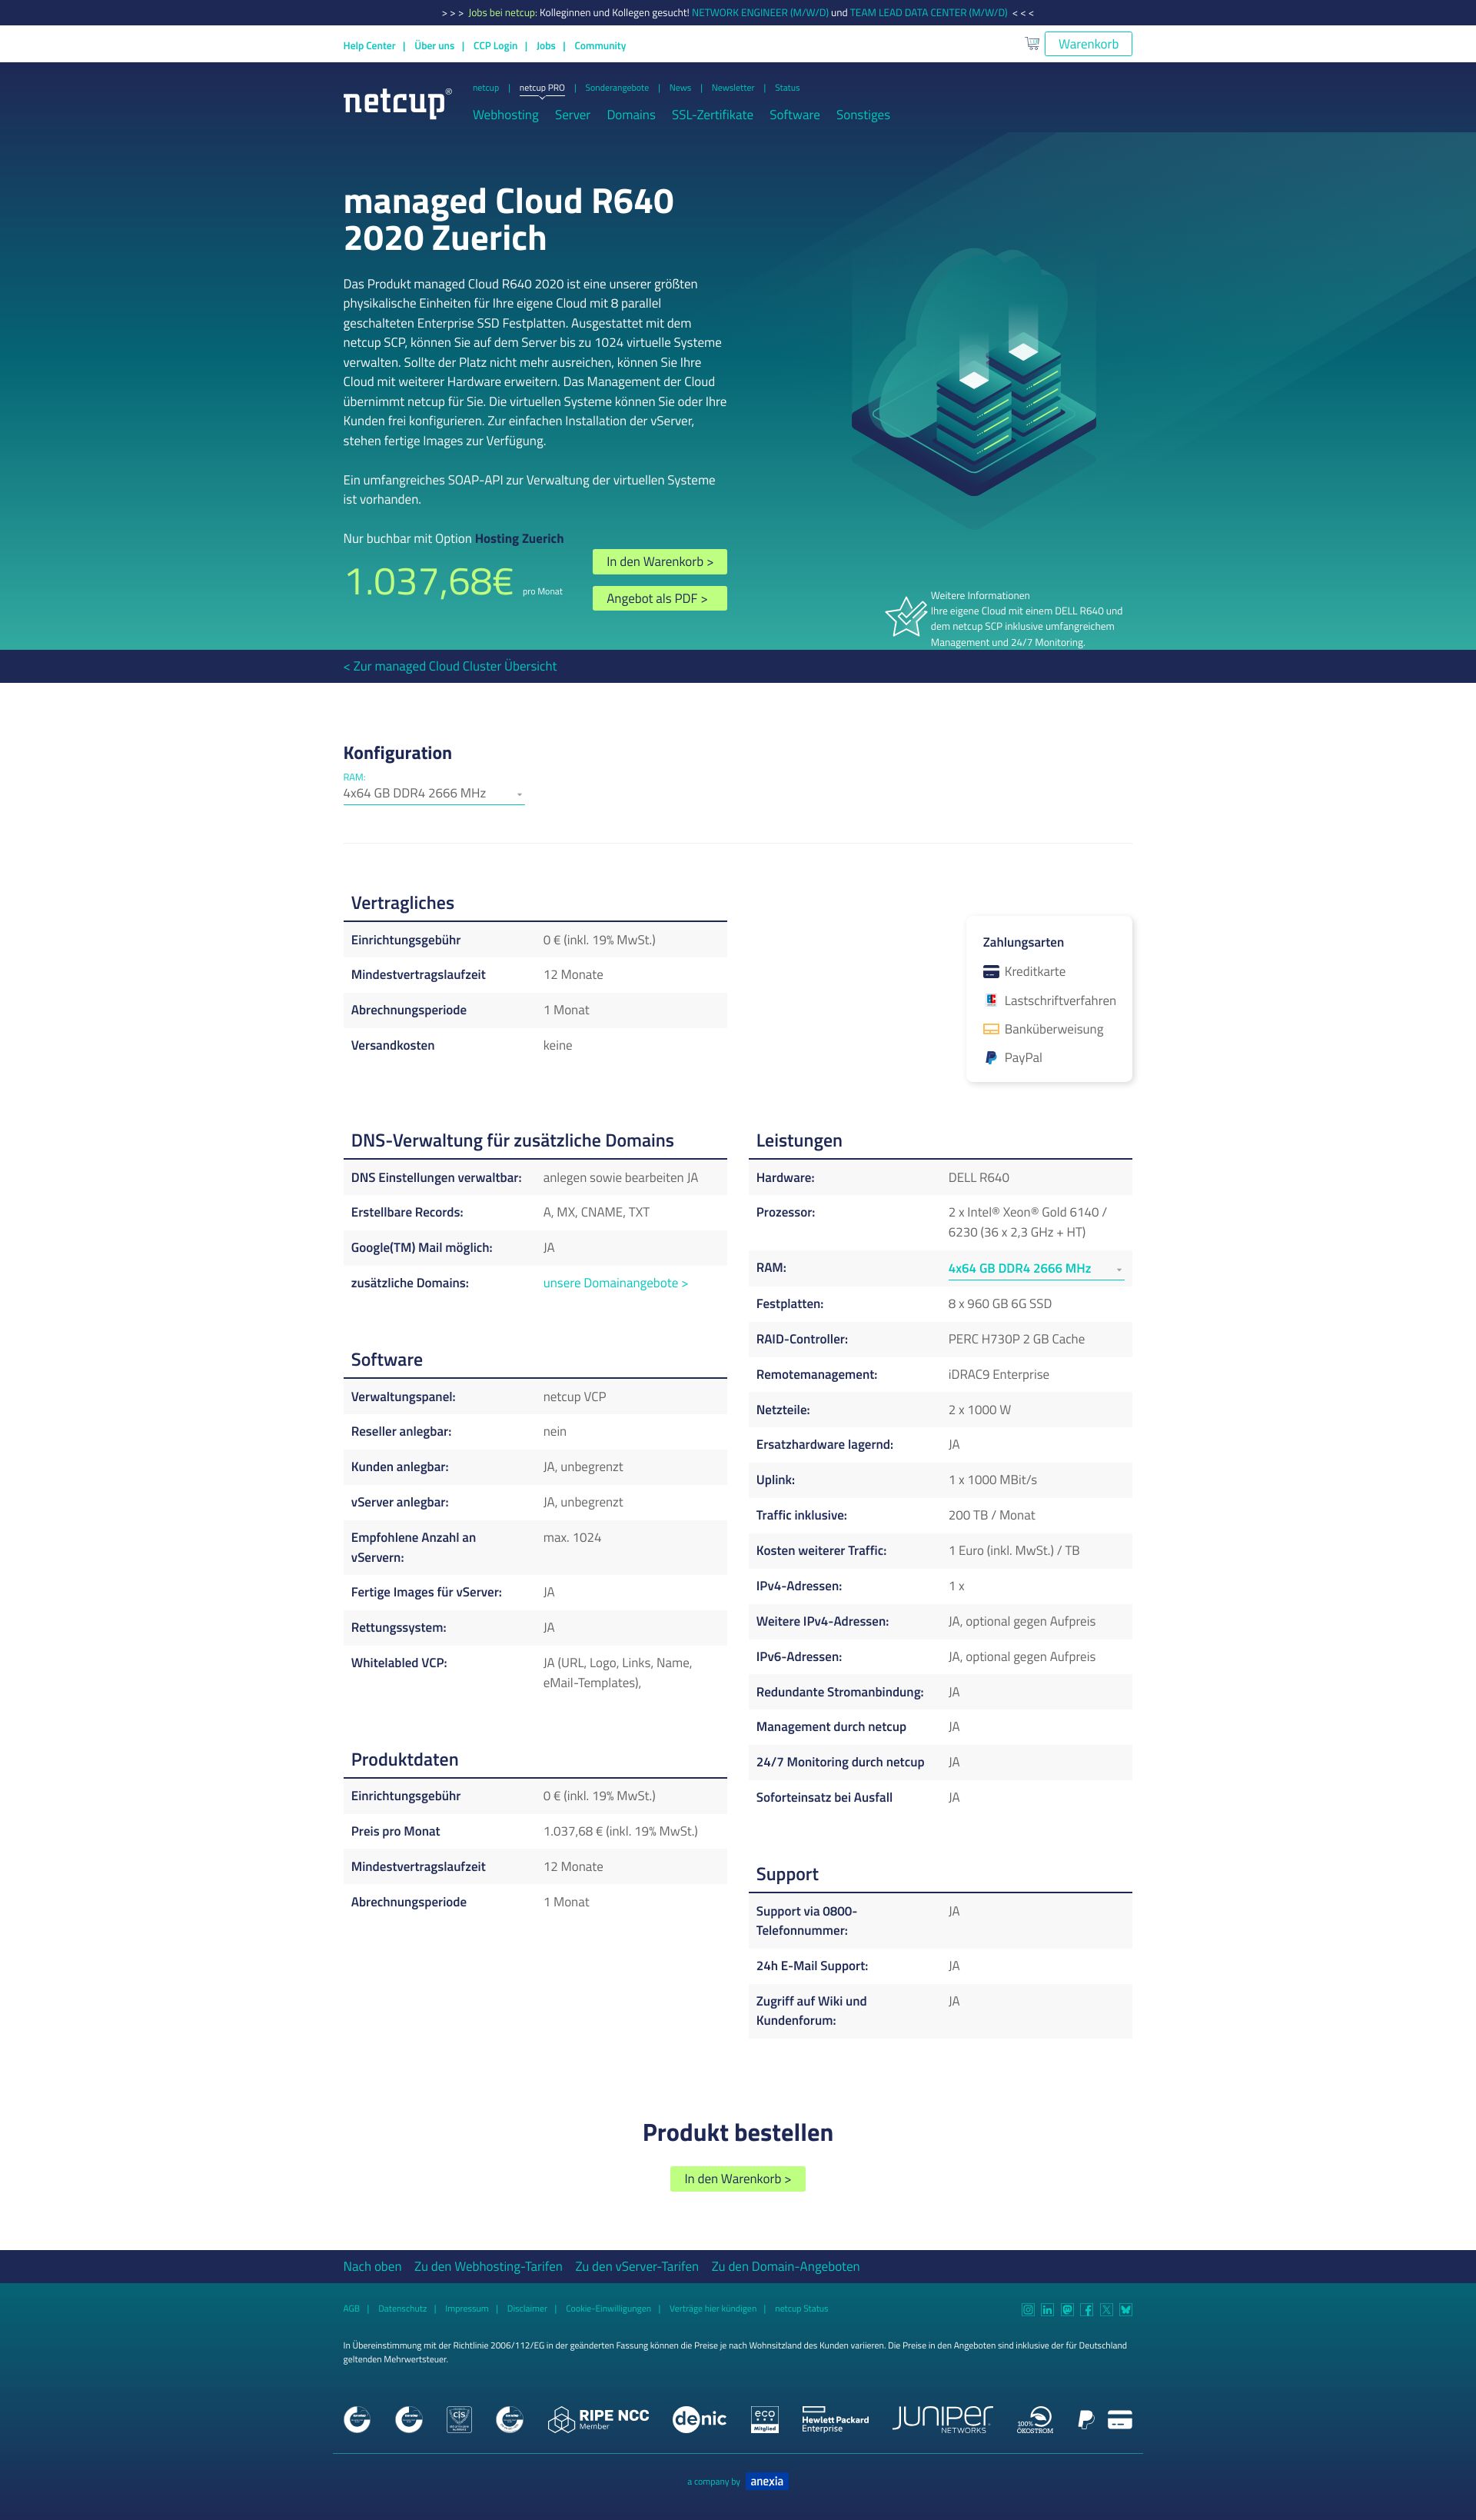Click the hero 'In den Warenkorb >' button
Viewport: 1476px width, 2520px height.
point(660,562)
